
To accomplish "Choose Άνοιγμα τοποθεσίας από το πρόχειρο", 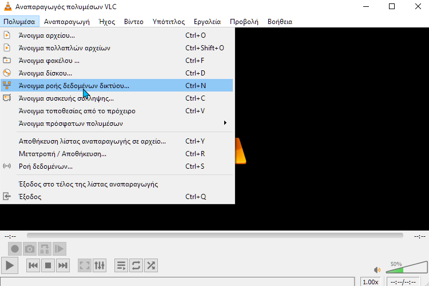I will point(117,111).
